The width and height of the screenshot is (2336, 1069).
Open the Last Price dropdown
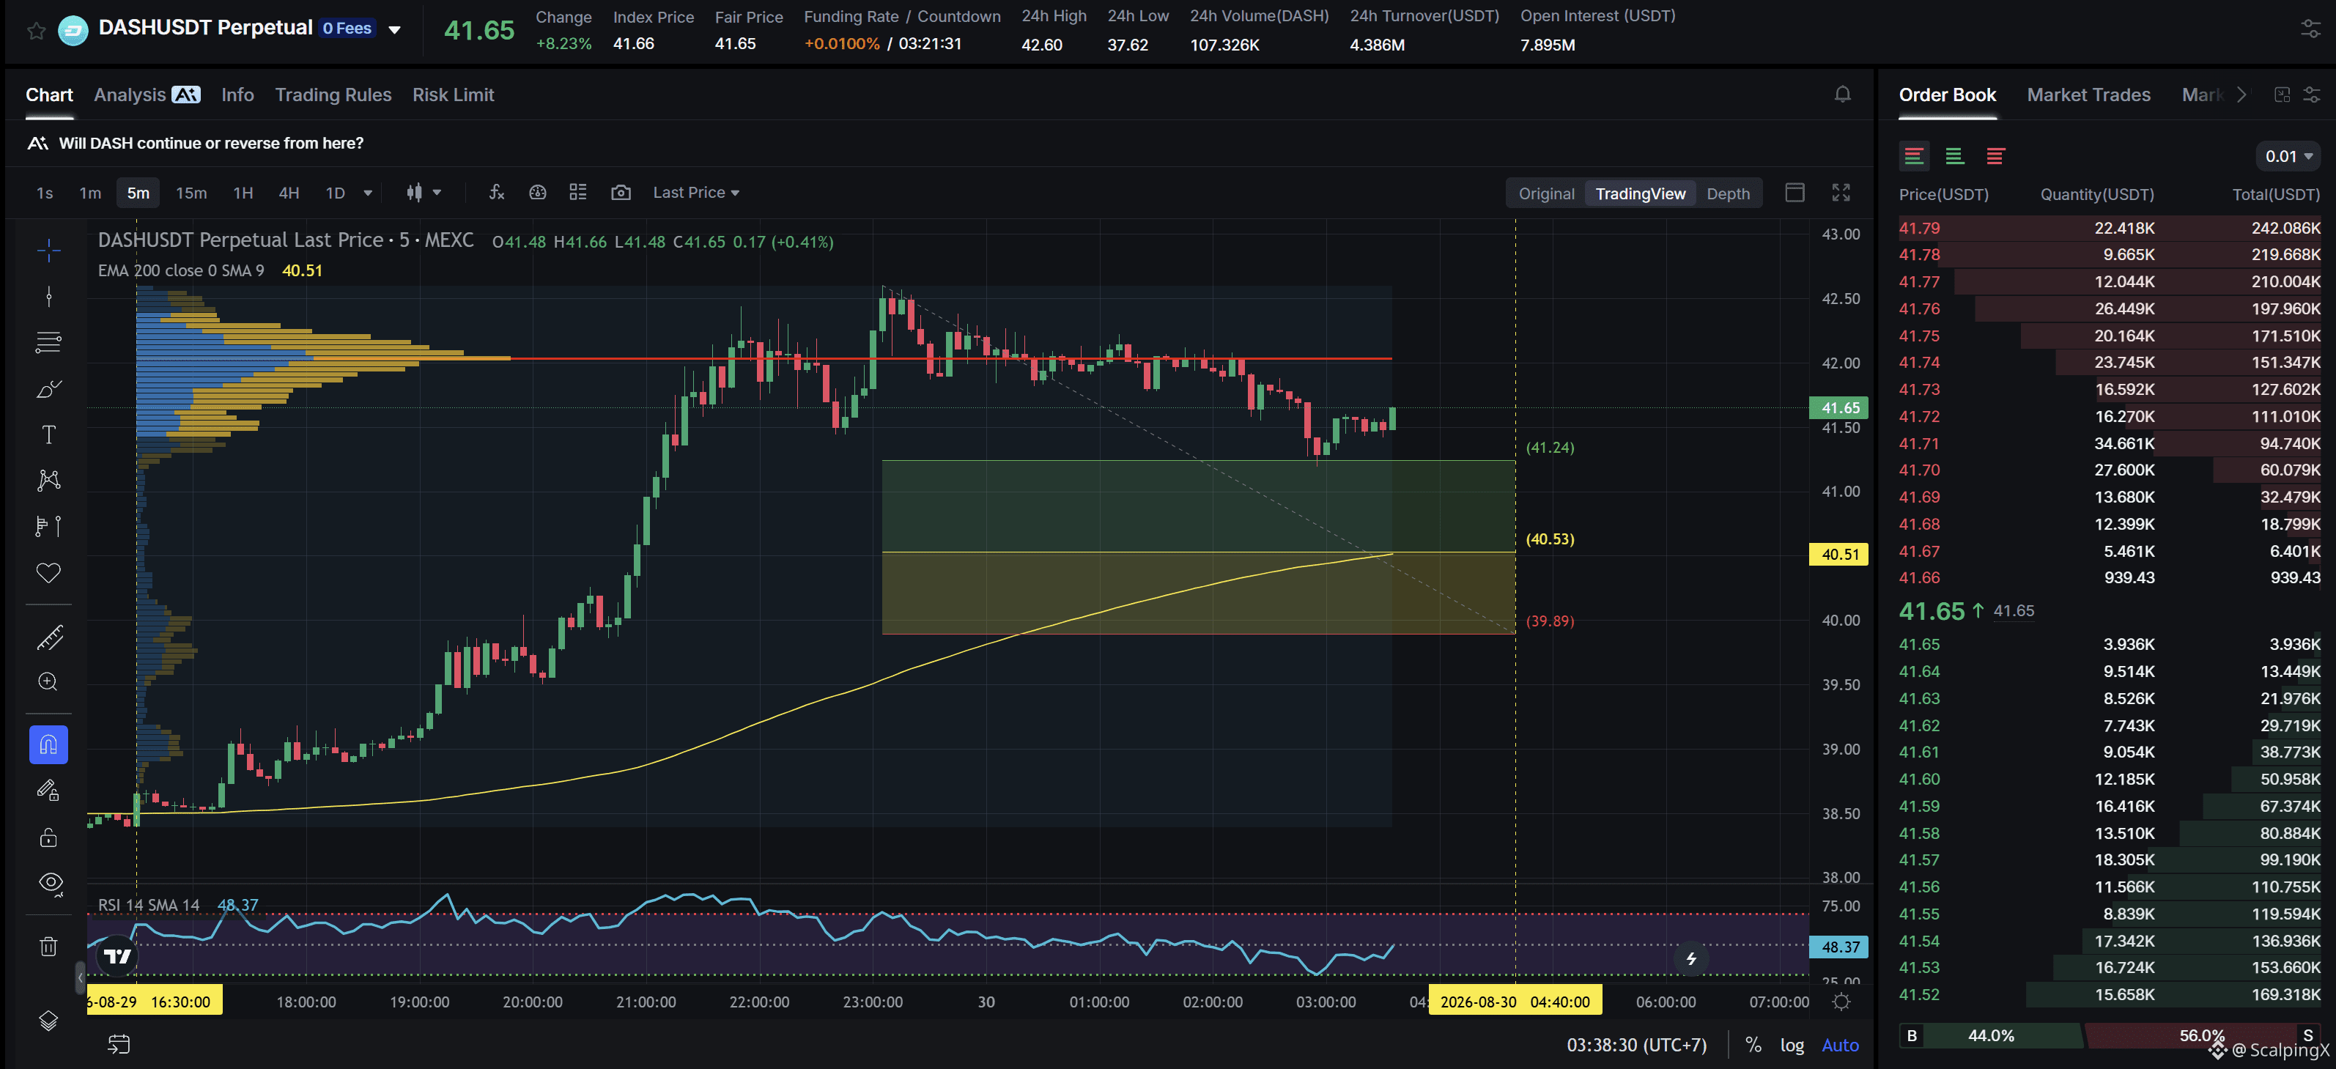click(x=695, y=192)
